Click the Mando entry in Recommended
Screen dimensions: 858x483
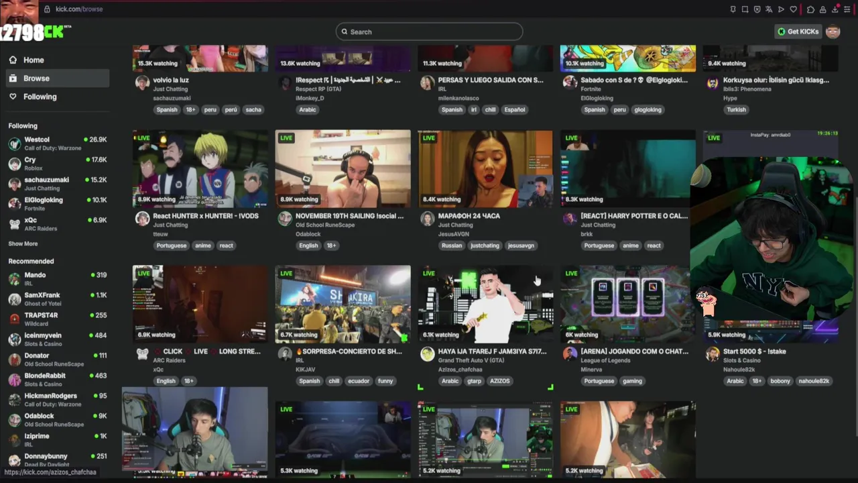click(58, 279)
